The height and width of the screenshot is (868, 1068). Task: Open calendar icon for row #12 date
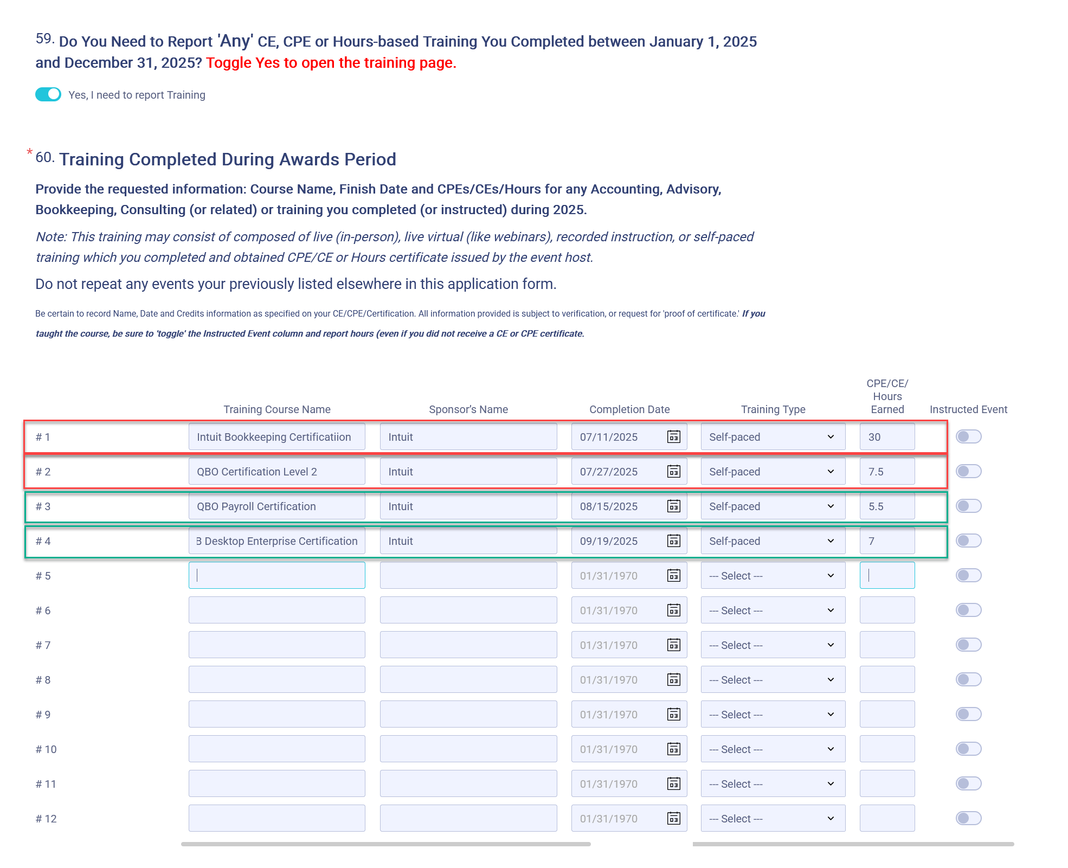click(x=673, y=819)
